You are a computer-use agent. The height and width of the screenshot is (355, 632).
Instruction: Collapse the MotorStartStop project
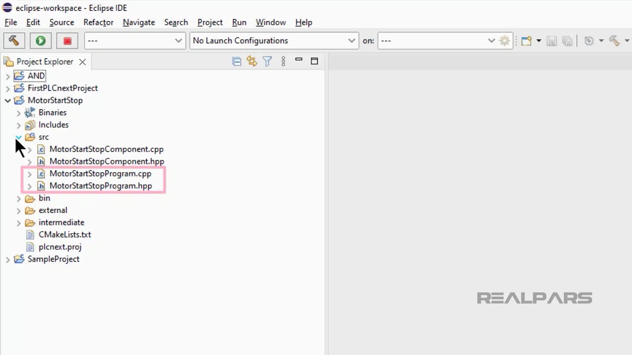pos(8,101)
